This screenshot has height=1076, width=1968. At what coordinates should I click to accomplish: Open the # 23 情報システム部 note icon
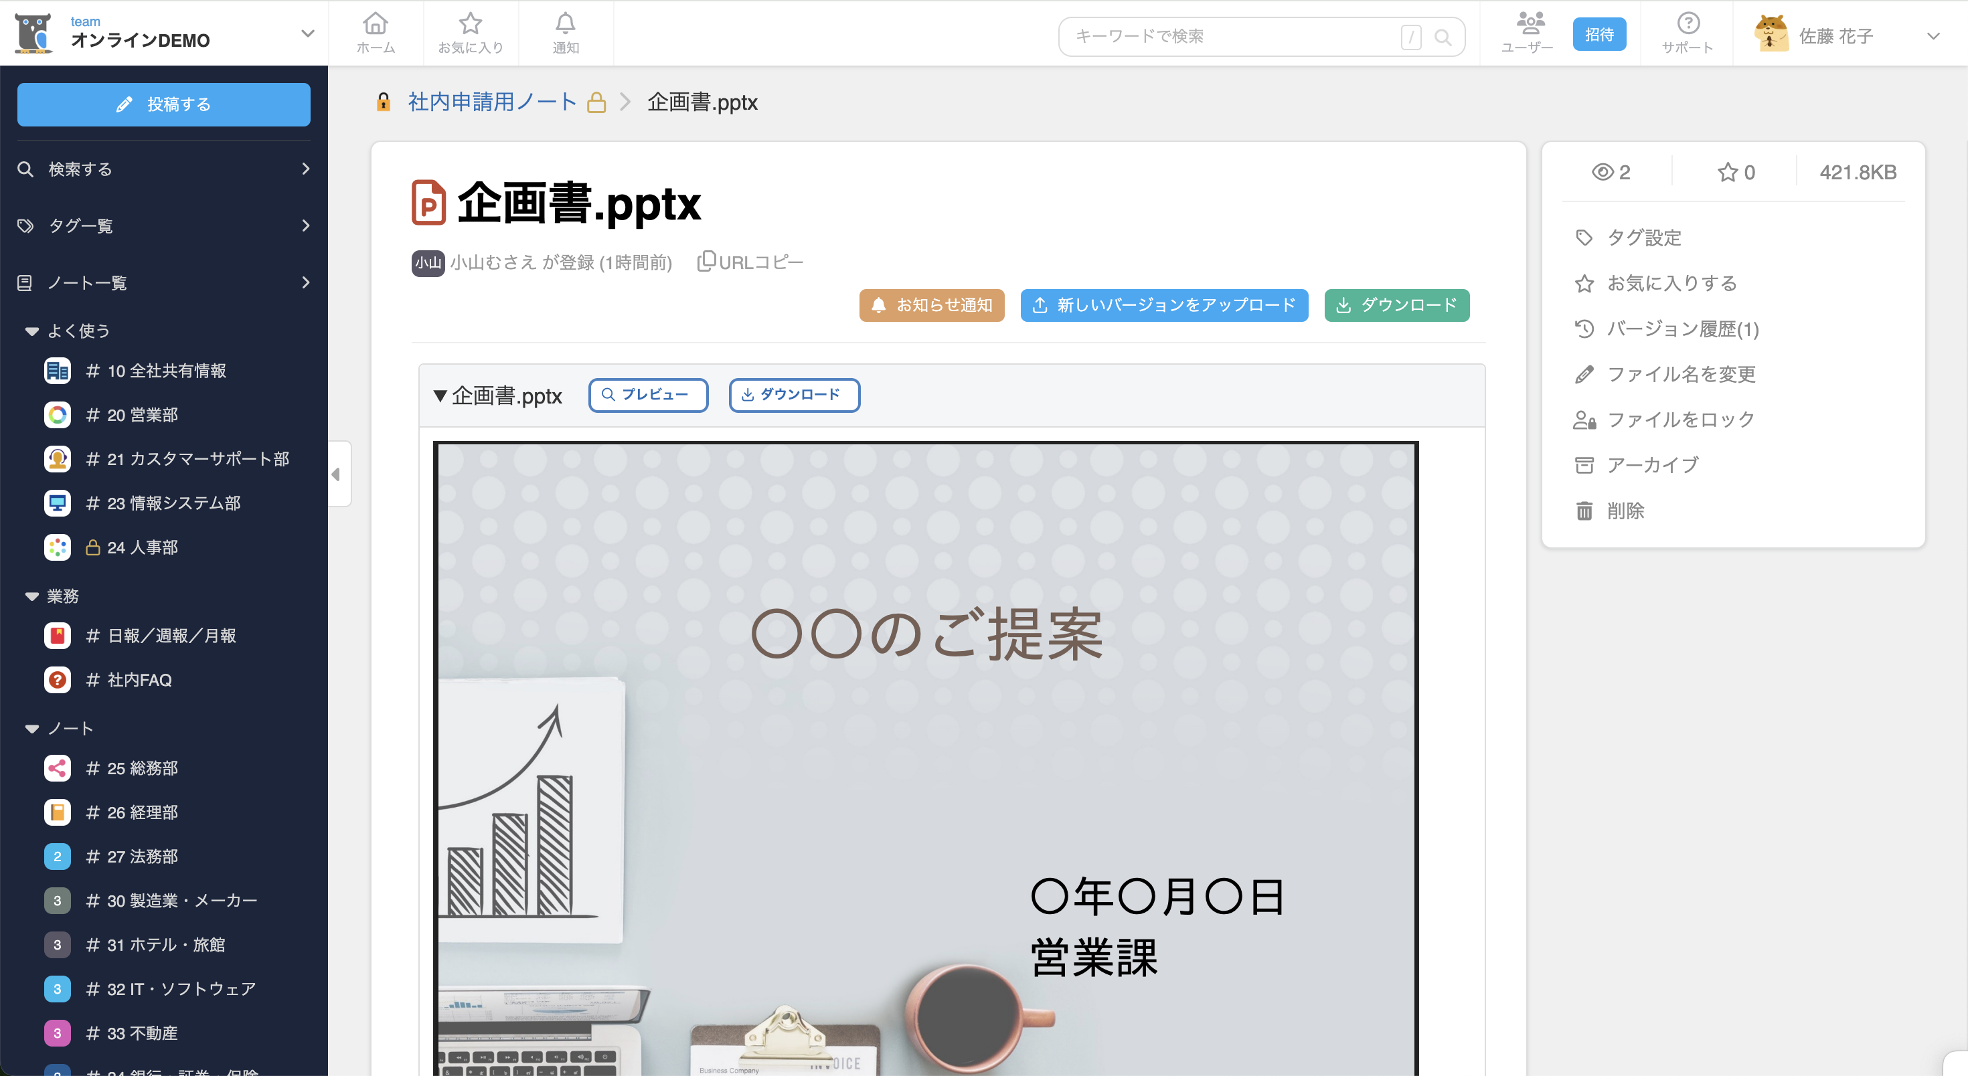[58, 503]
